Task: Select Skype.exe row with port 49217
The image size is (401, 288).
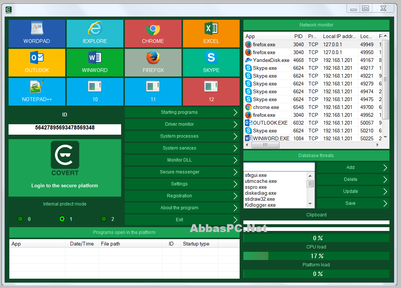Action: 313,68
